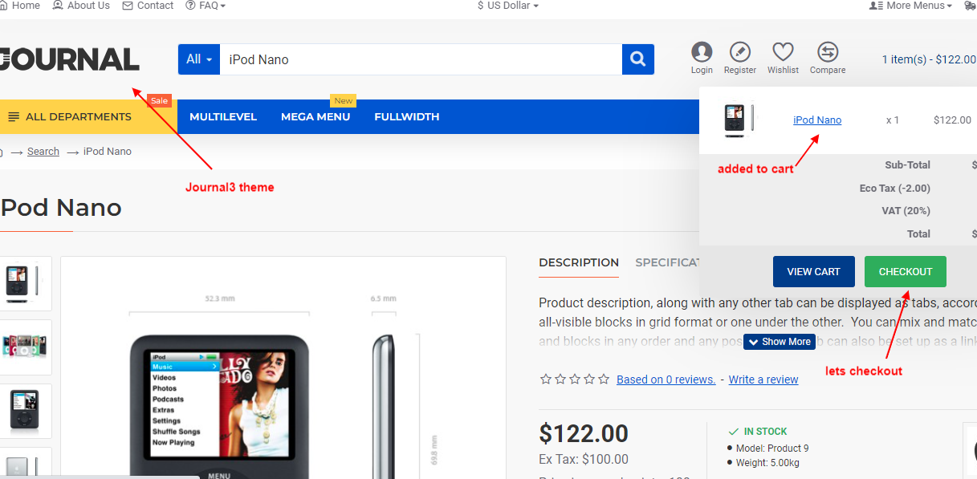Click the Login label
The height and width of the screenshot is (479, 977).
point(702,71)
